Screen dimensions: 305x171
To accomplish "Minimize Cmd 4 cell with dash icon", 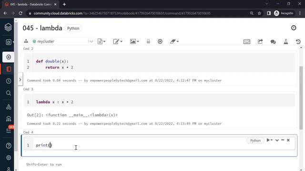I will pos(283,140).
